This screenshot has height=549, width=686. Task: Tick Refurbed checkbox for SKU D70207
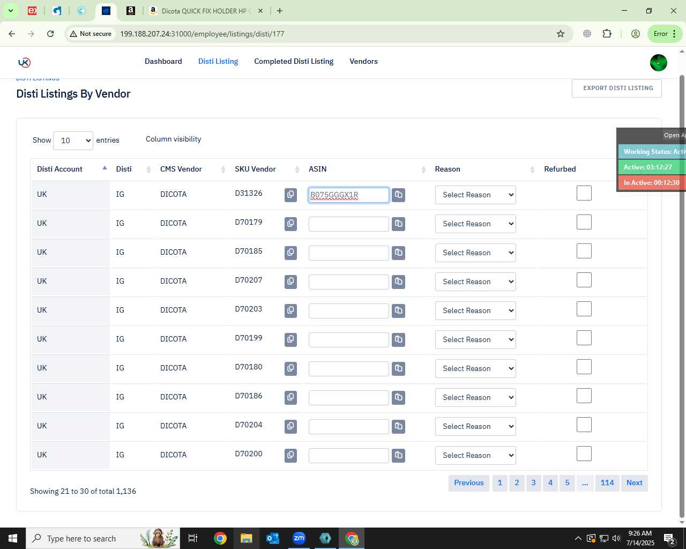(584, 280)
